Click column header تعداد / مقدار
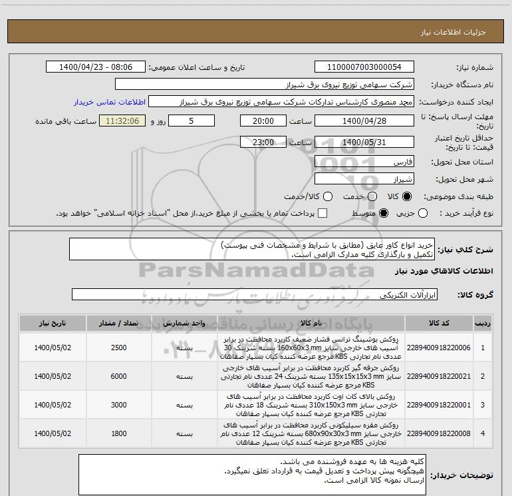 tap(119, 323)
